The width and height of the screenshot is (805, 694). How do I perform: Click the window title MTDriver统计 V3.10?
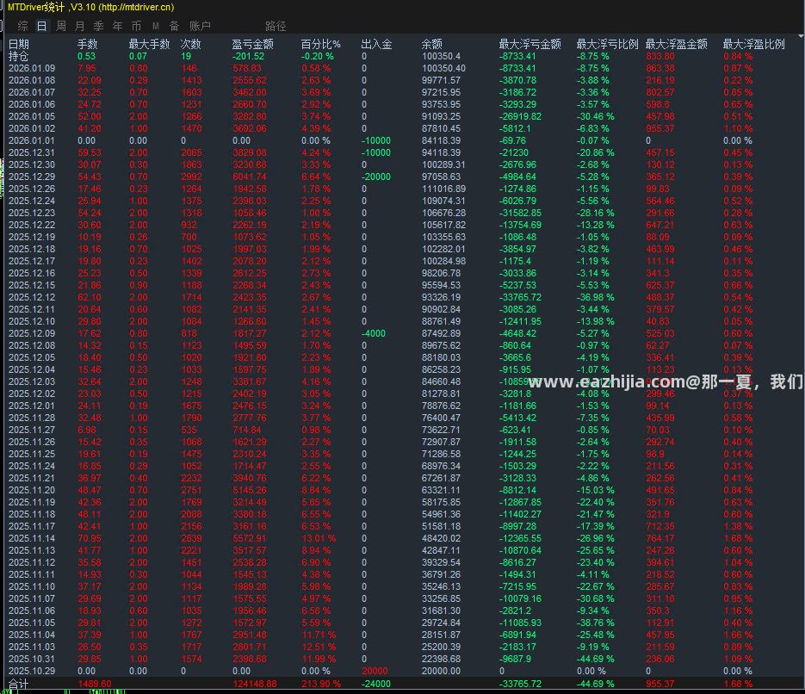pyautogui.click(x=91, y=7)
